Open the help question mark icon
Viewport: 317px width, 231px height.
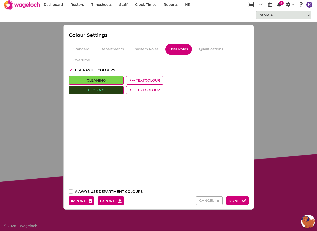pos(301,4)
